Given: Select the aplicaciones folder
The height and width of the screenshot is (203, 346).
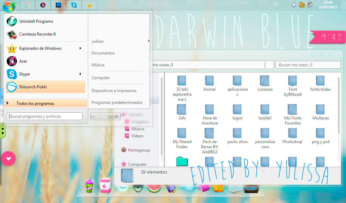Looking at the screenshot, I should pyautogui.click(x=238, y=86).
